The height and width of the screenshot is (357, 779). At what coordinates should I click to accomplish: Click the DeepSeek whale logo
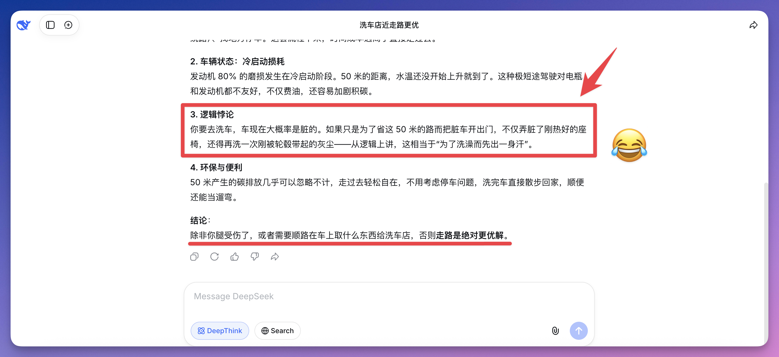23,25
